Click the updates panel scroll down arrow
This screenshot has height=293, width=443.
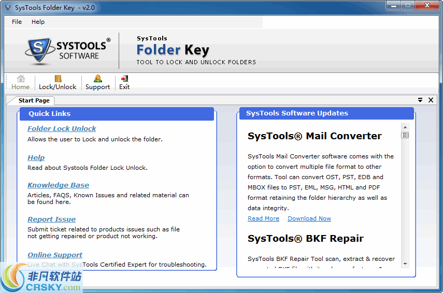(405, 264)
